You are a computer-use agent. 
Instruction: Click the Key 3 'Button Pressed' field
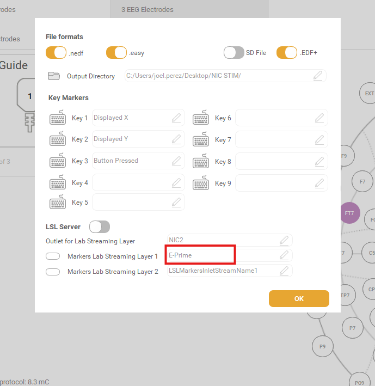pos(138,161)
